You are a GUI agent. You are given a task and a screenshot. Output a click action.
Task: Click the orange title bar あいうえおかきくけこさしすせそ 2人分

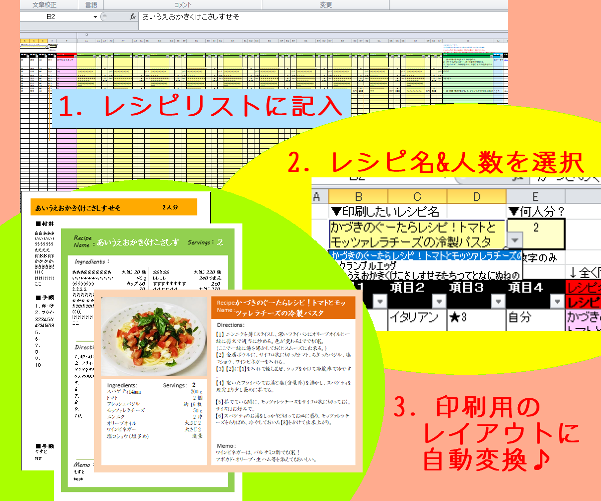114,207
